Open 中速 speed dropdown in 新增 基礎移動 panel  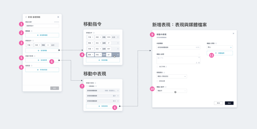tap(30, 45)
